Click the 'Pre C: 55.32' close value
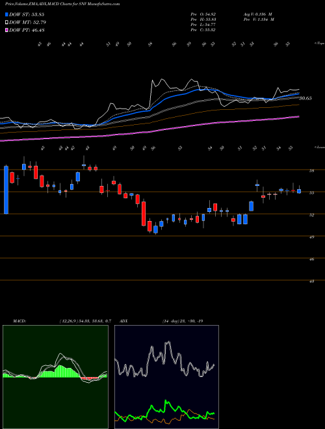 coord(203,30)
